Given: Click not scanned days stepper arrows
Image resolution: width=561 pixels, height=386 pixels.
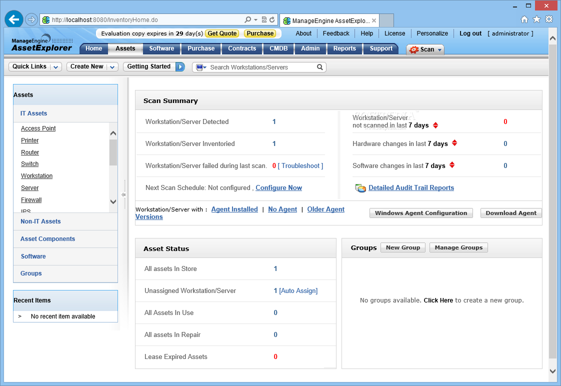Looking at the screenshot, I should pos(435,125).
